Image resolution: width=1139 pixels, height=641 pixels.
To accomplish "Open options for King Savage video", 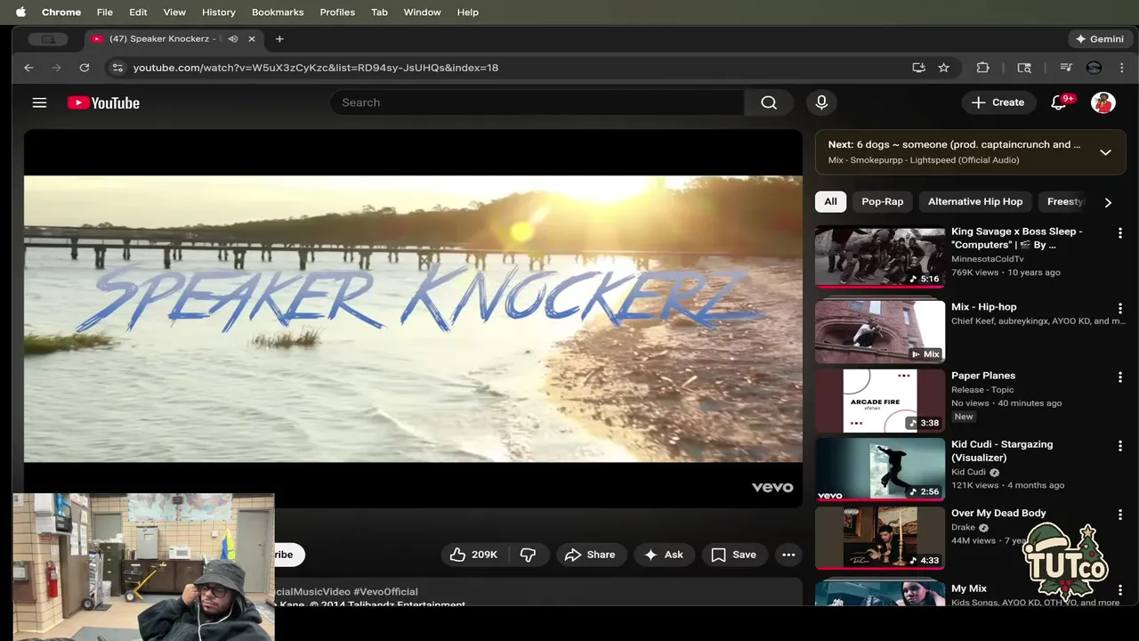I will [x=1119, y=233].
